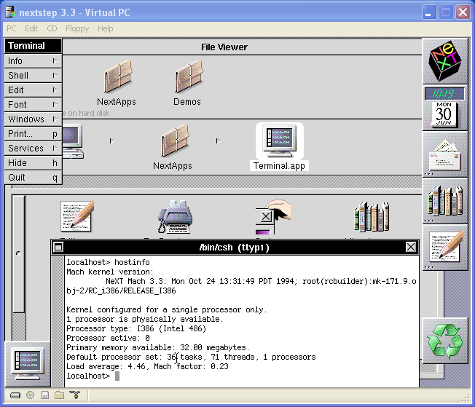Select the Librarian books icon in File Viewer

tap(372, 217)
